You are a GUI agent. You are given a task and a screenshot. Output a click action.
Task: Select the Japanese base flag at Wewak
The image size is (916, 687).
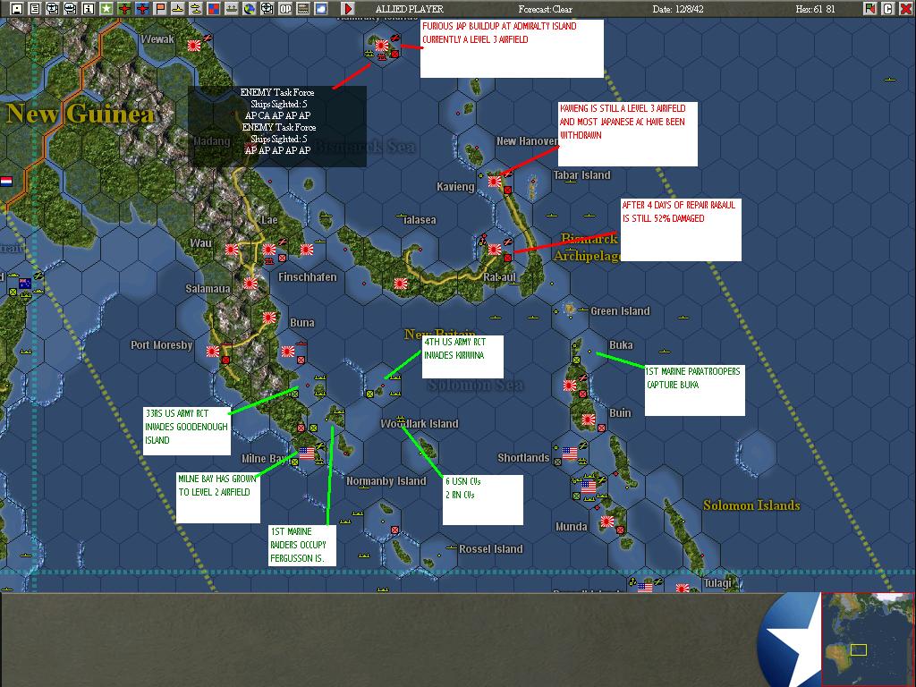194,45
